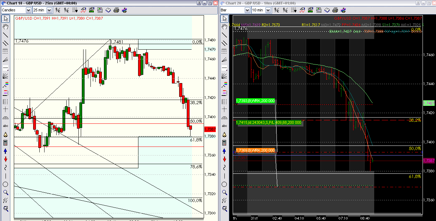436x221 pixels.
Task: Select the fan lines tool in Chart 18
Action: 6,60
